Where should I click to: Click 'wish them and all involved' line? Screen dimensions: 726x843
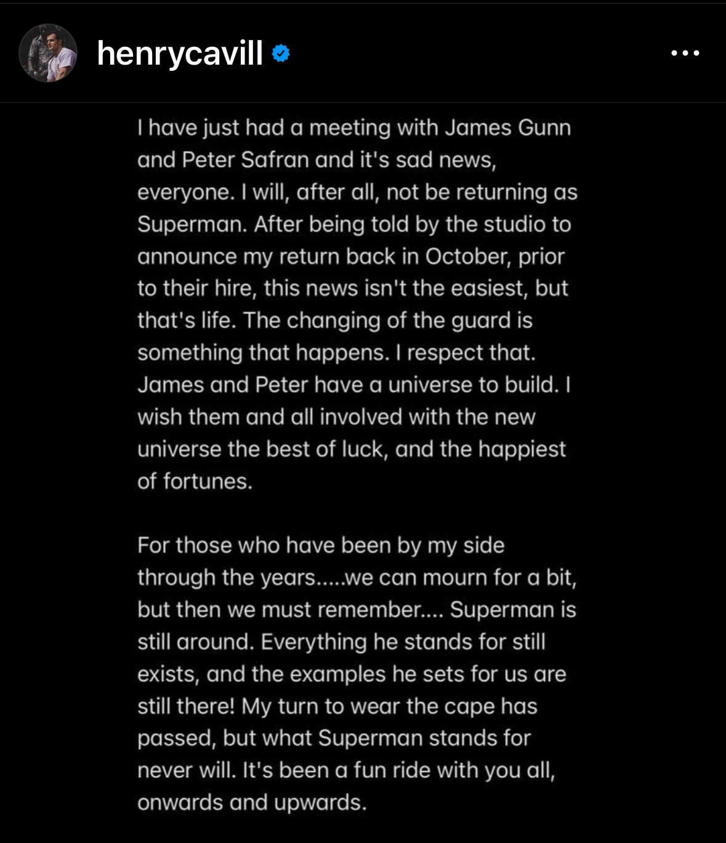pyautogui.click(x=336, y=417)
